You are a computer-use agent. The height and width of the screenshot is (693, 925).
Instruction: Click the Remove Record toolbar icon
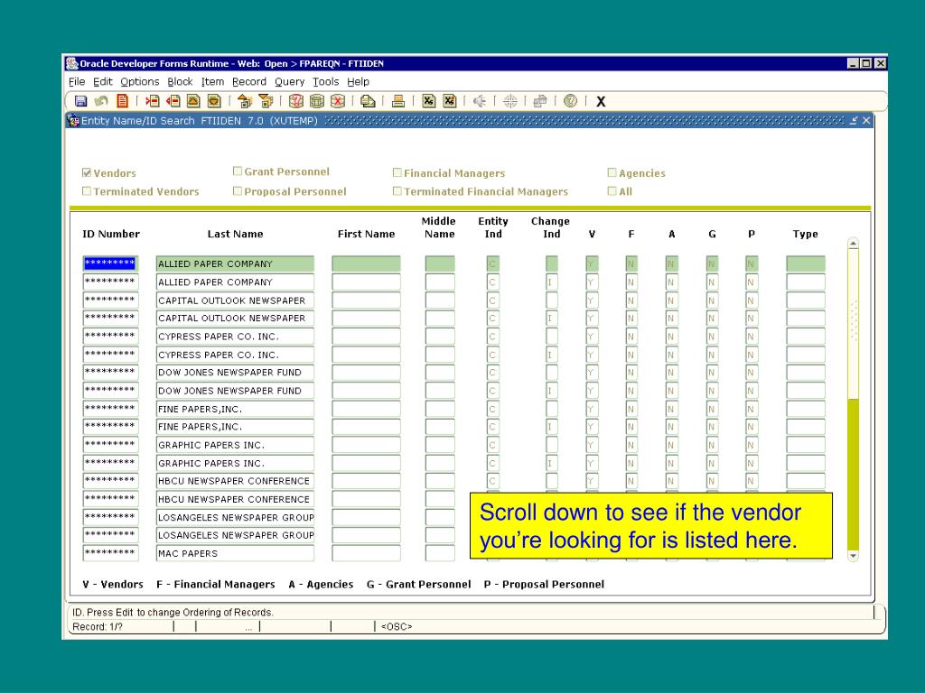pos(173,101)
